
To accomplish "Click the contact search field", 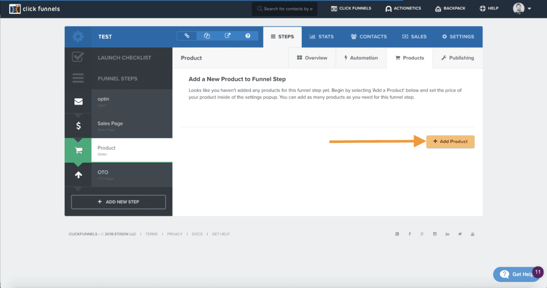I will [285, 9].
